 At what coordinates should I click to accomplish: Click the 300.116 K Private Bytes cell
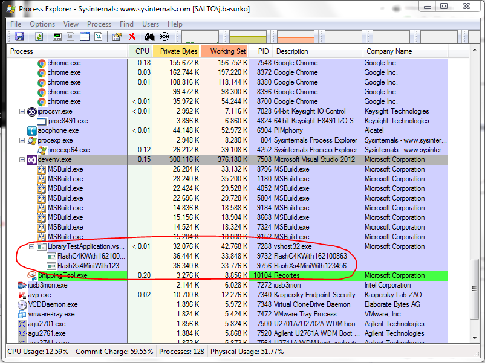click(184, 159)
